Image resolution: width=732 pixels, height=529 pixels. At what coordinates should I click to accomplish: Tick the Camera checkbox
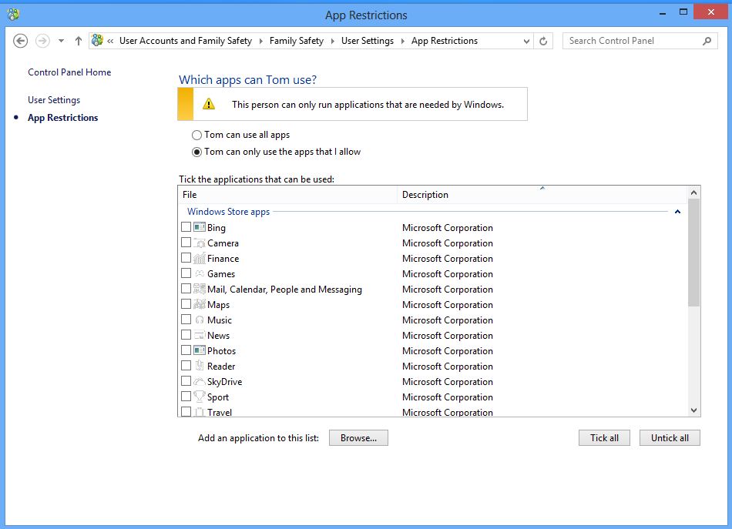pos(186,243)
